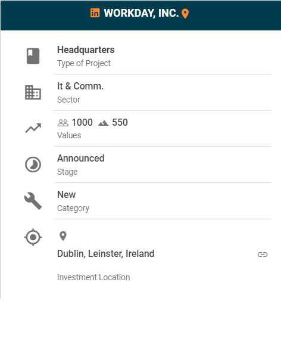The width and height of the screenshot is (281, 338).
Task: Click the orange map pin in header
Action: 185,14
